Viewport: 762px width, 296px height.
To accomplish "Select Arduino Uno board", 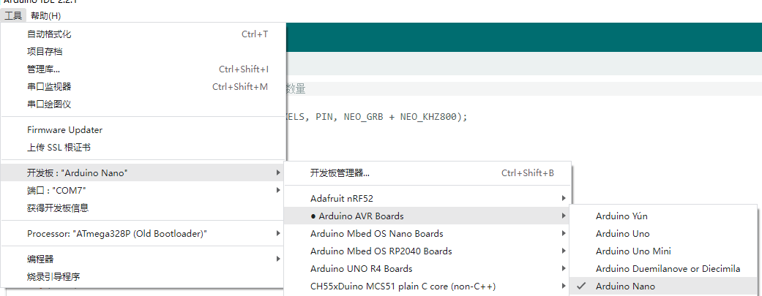I will [x=663, y=234].
